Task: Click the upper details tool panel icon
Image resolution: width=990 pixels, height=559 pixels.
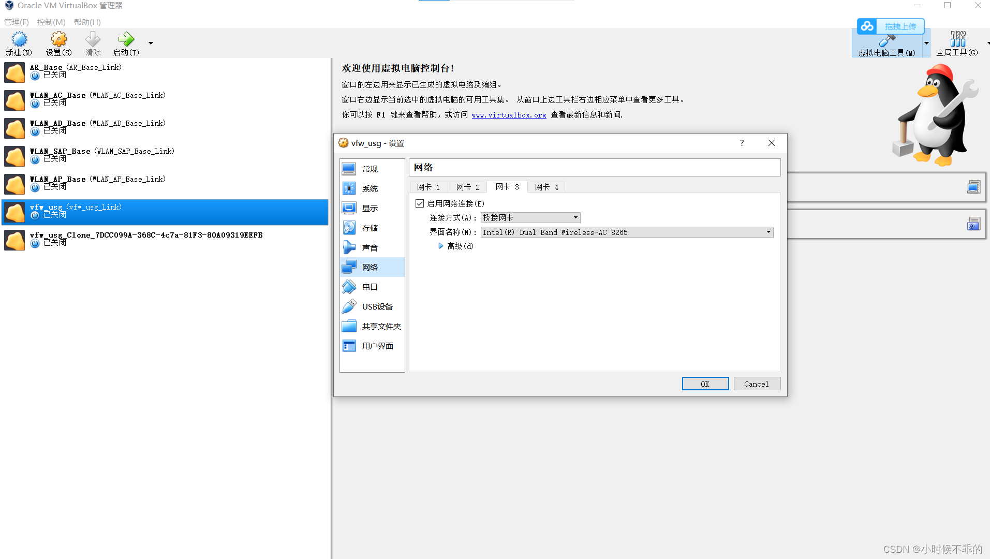Action: coord(973,187)
